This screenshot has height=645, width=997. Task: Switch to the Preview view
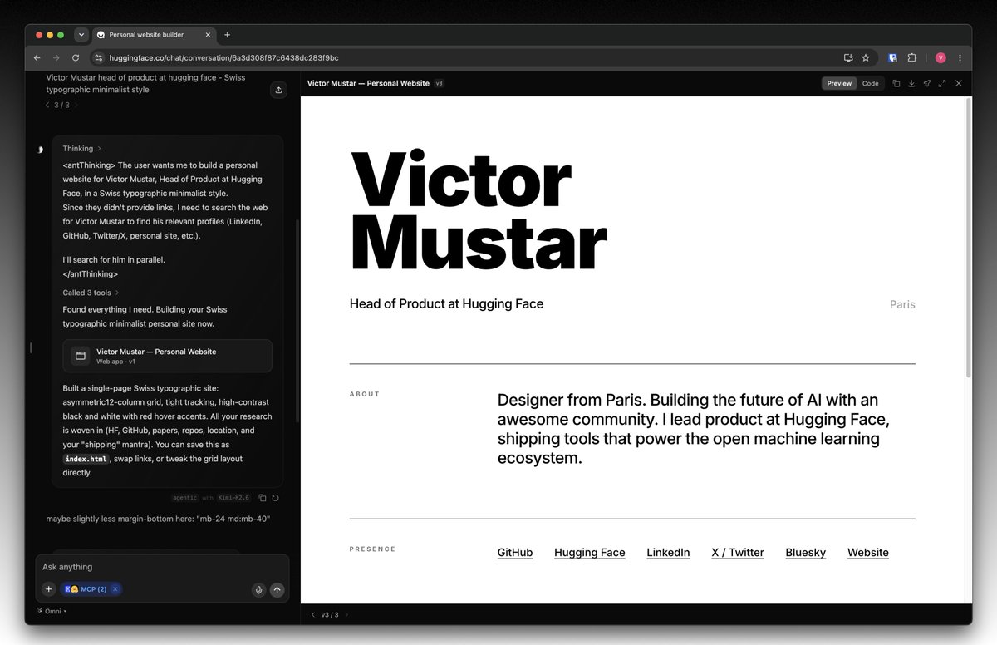click(839, 83)
